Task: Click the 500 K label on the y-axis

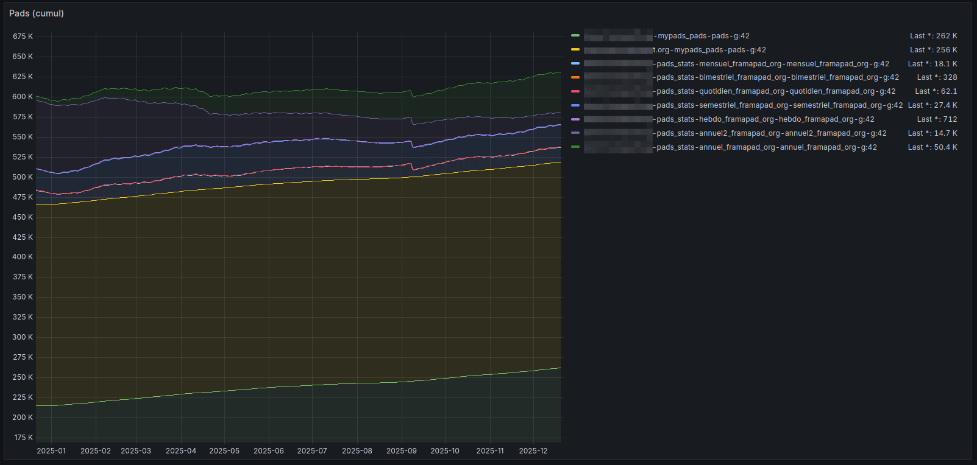Action: tap(23, 177)
